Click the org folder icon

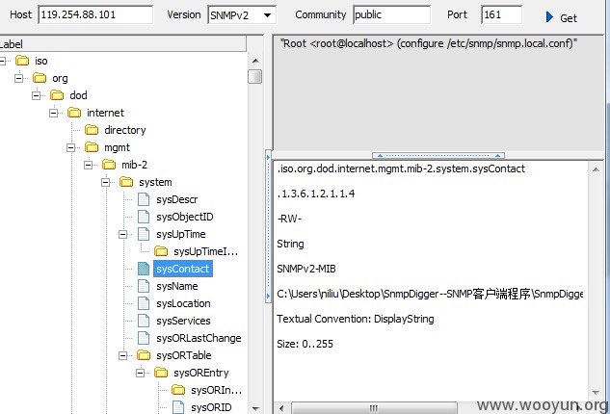pyautogui.click(x=40, y=78)
